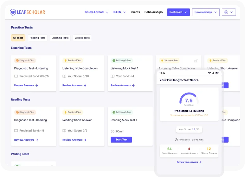The height and width of the screenshot is (177, 245).
Task: Open the Dashboard dropdown button
Action: [x=178, y=12]
